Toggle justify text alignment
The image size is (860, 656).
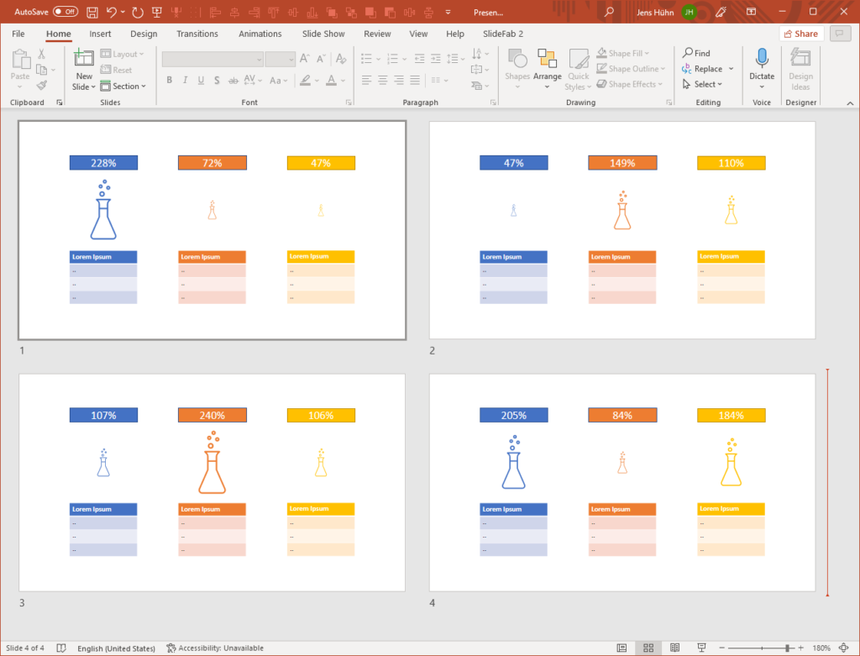tap(415, 80)
